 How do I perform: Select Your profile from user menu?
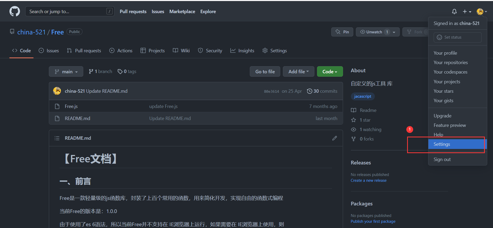(x=458, y=53)
